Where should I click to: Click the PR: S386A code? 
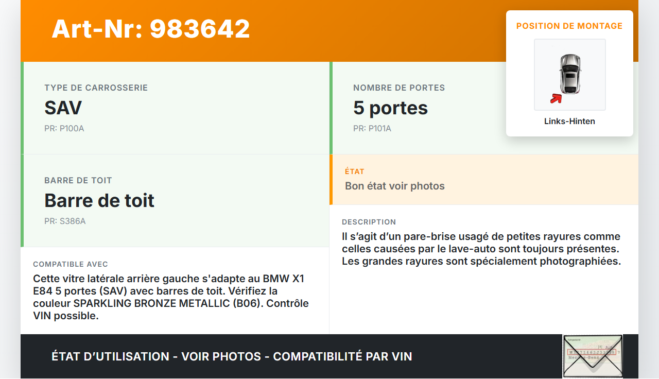click(x=65, y=221)
